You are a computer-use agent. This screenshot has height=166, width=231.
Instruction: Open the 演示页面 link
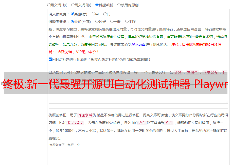pos(138,44)
